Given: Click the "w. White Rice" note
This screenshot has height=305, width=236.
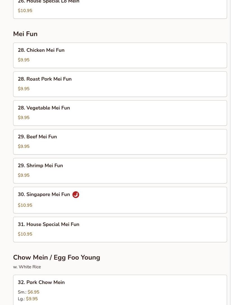Looking at the screenshot, I should (x=27, y=267).
